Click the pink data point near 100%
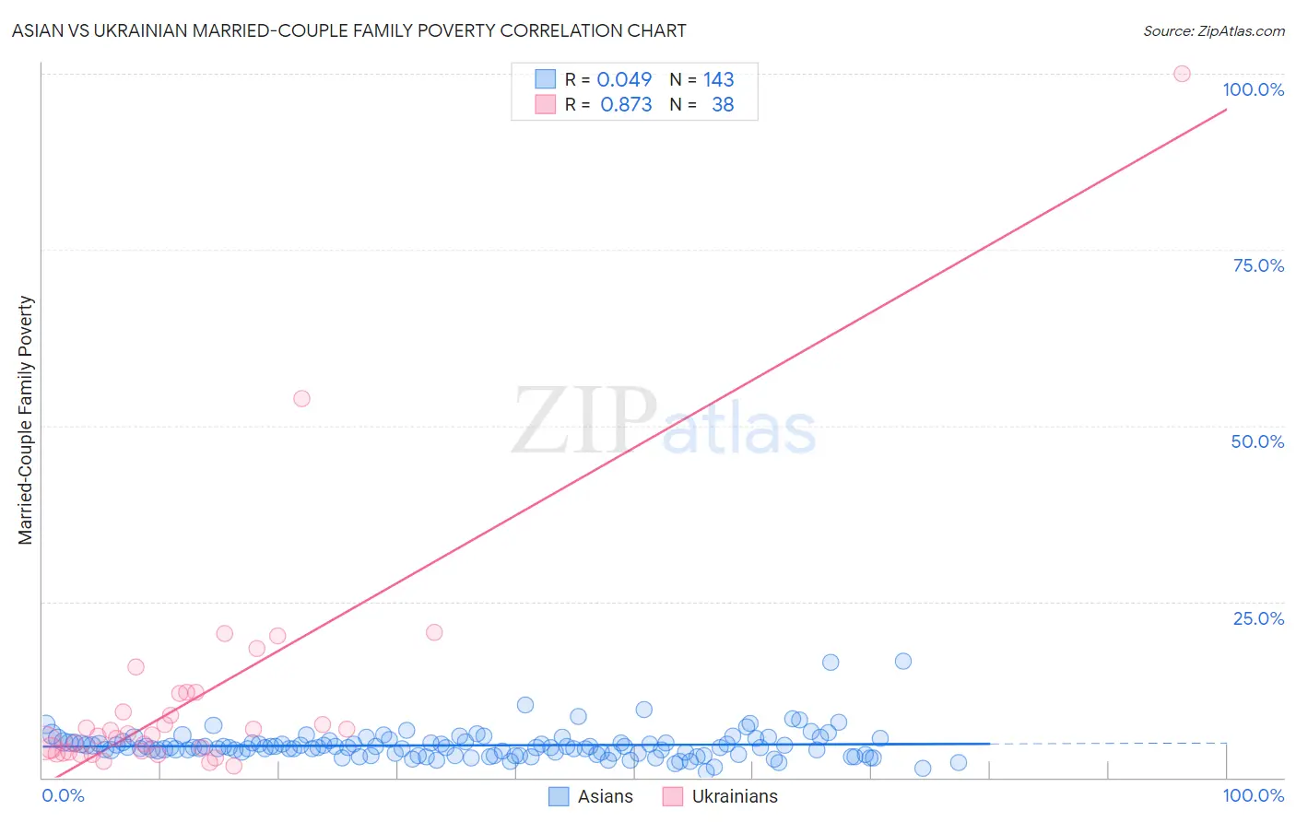The image size is (1296, 822). click(1182, 74)
